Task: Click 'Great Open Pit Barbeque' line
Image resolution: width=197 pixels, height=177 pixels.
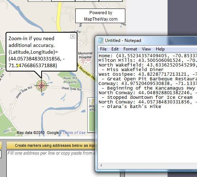Action: 149,79
